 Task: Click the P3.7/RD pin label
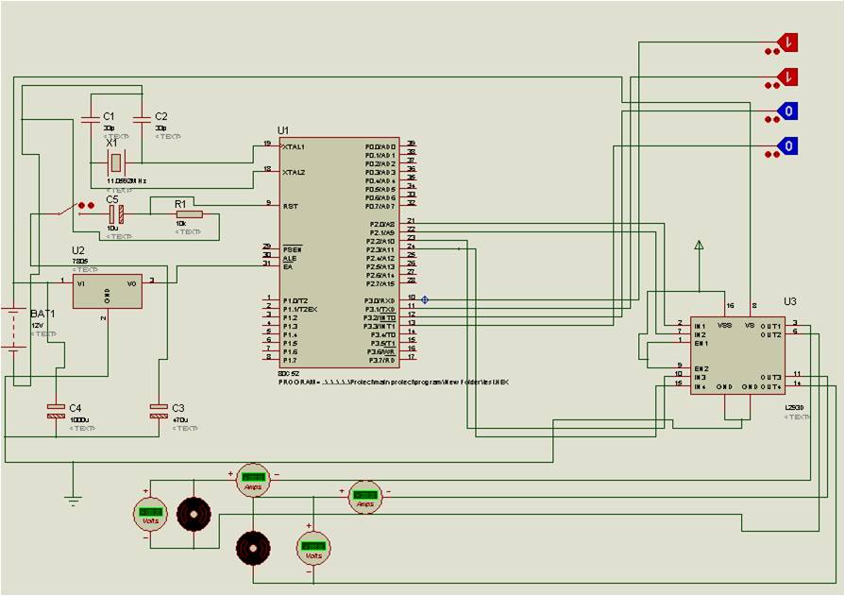(382, 360)
